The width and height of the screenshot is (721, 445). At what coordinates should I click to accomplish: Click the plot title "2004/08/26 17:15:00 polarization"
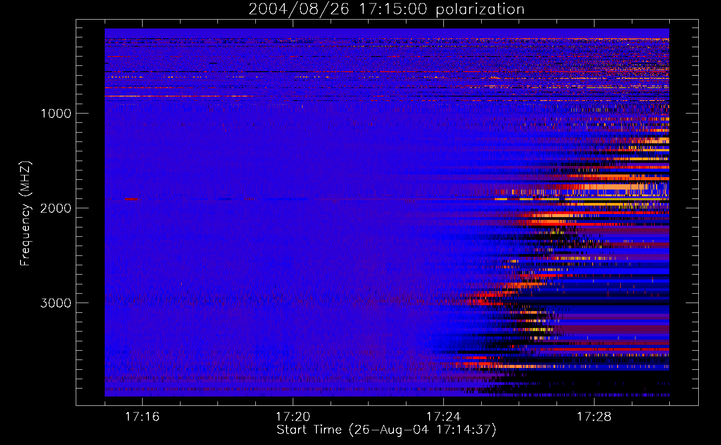coord(386,9)
